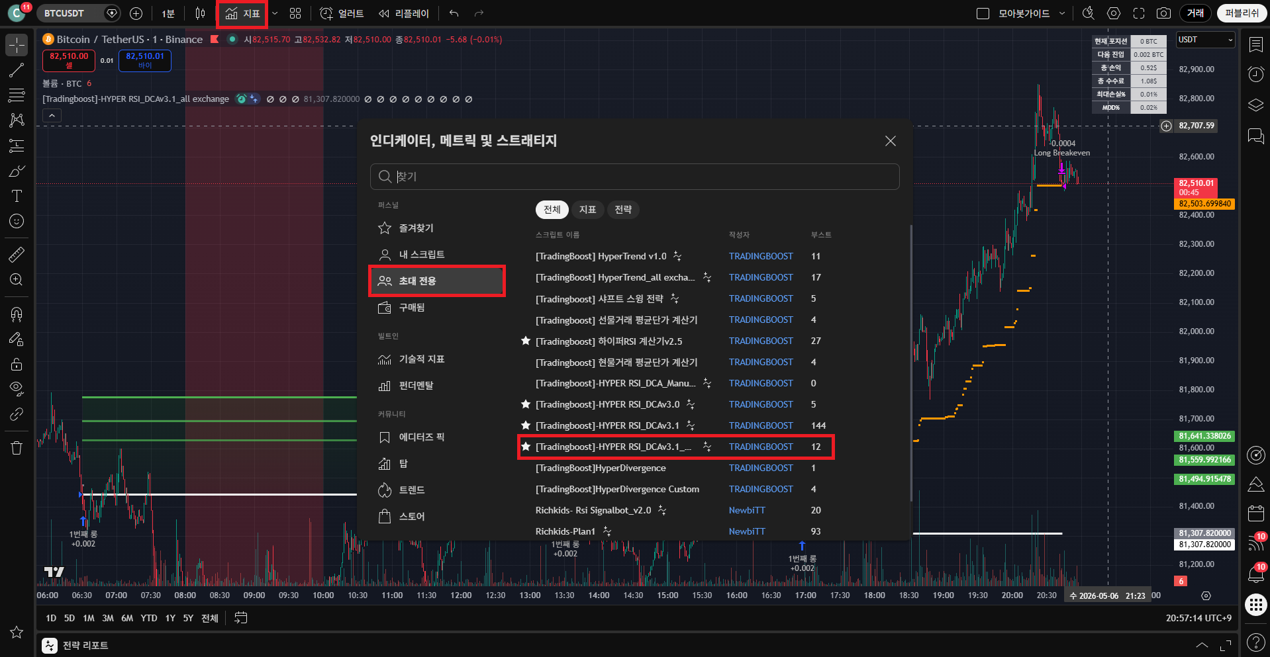Image resolution: width=1270 pixels, height=657 pixels.
Task: Toggle magnet mode for drawings
Action: coord(17,314)
